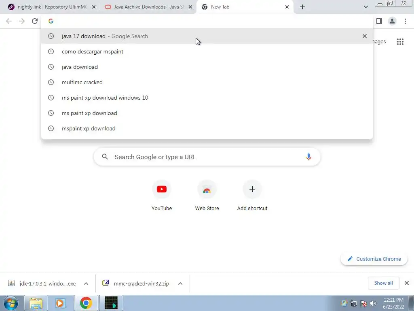Open the side panel icon
Viewport: 414px width, 311px height.
379,21
